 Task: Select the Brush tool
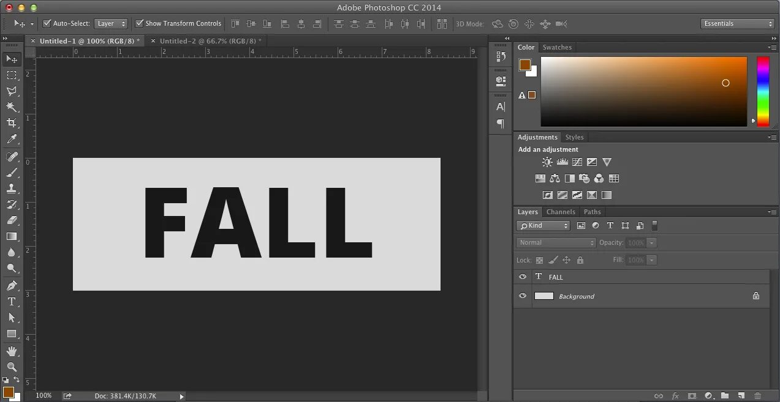(12, 173)
